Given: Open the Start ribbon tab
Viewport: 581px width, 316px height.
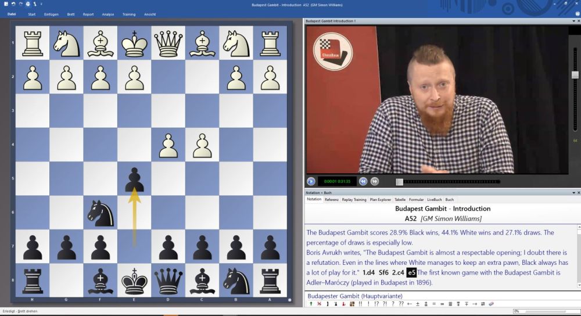Looking at the screenshot, I should (32, 15).
